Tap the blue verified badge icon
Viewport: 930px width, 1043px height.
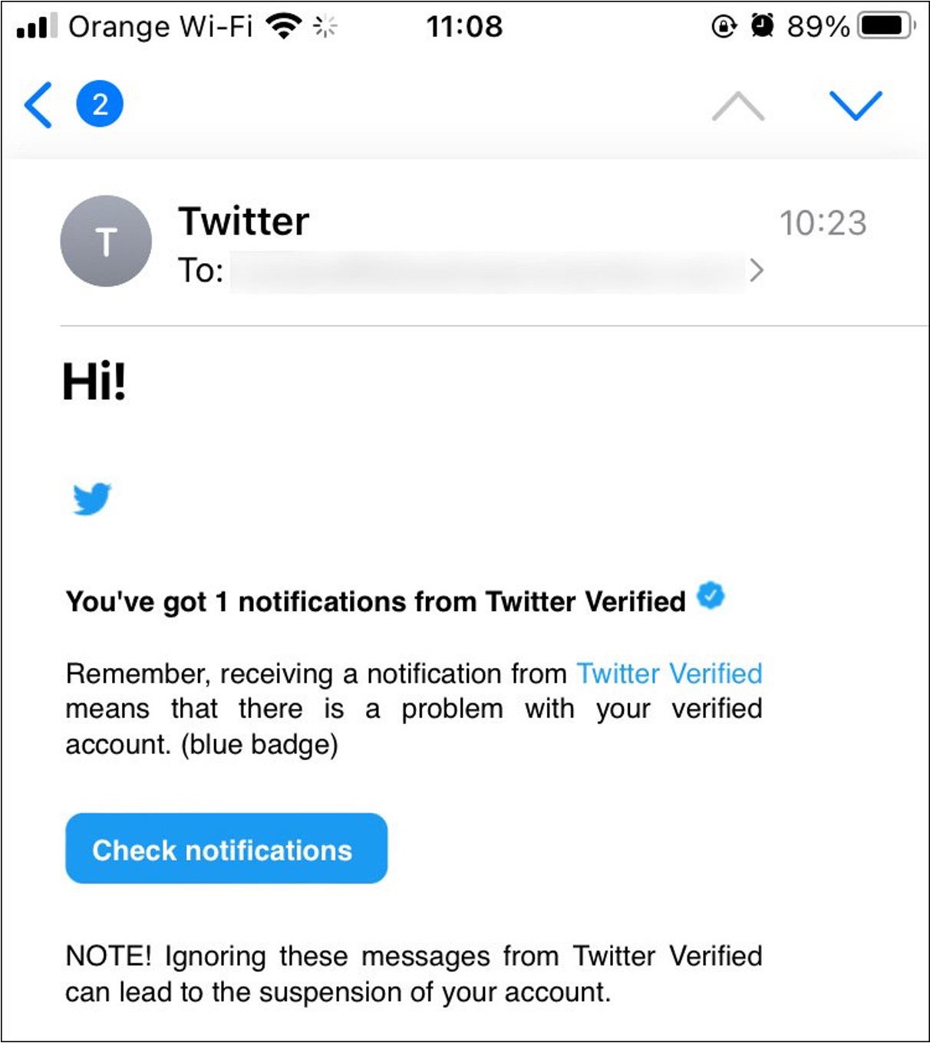point(711,596)
